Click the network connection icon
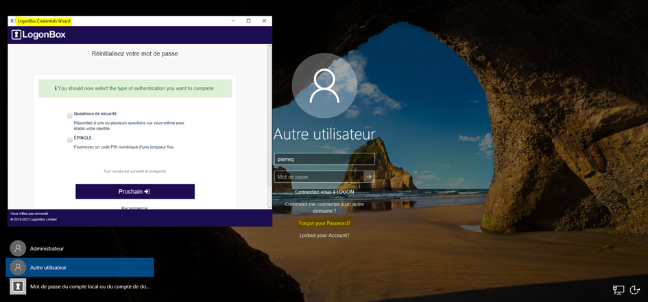The image size is (648, 302). (618, 290)
